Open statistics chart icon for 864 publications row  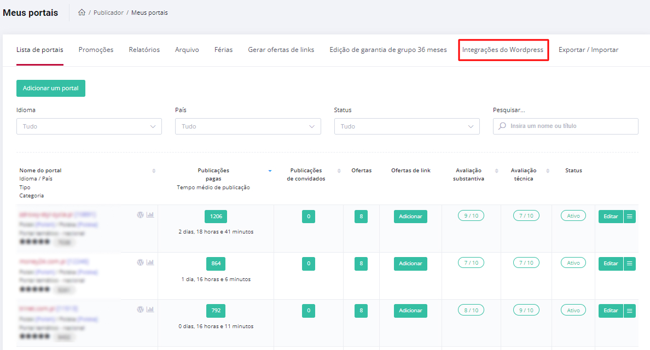(x=150, y=262)
